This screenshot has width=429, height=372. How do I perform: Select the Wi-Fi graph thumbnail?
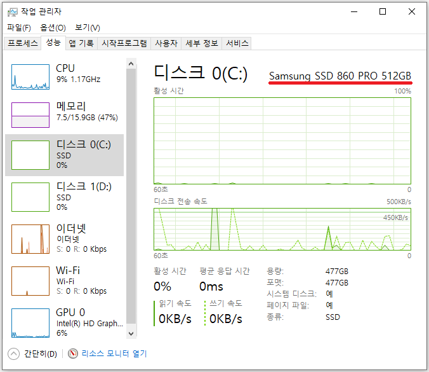click(30, 280)
